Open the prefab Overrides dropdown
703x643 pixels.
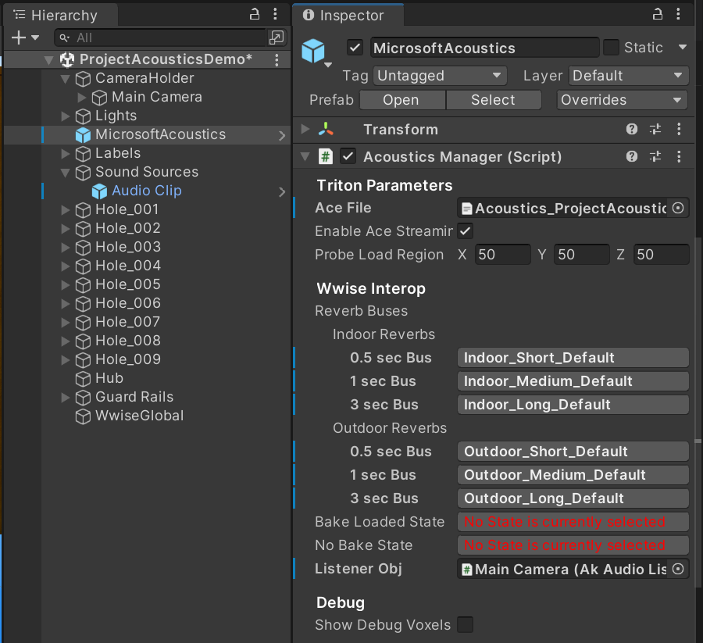(622, 99)
